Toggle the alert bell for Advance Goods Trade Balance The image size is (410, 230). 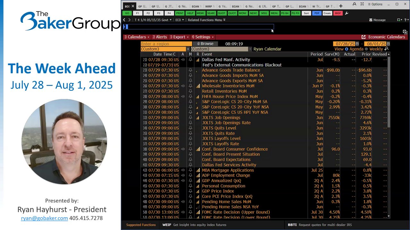tap(190, 70)
